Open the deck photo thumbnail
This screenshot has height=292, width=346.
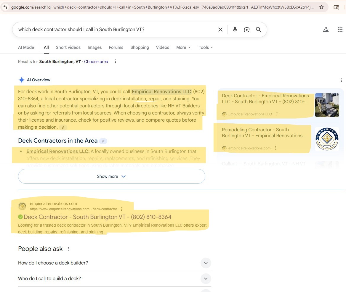(x=327, y=105)
